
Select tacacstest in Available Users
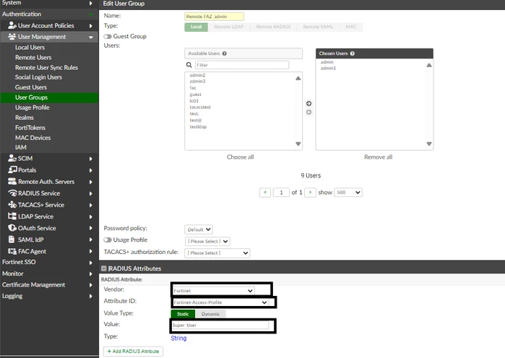tap(200, 107)
